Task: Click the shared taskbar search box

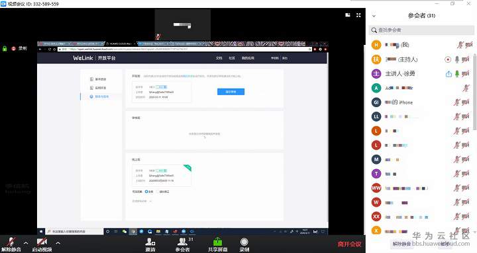Action: [x=75, y=231]
